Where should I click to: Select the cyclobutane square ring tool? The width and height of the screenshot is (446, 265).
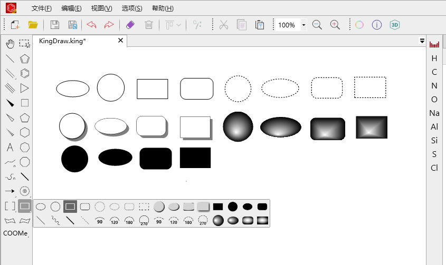[x=25, y=103]
